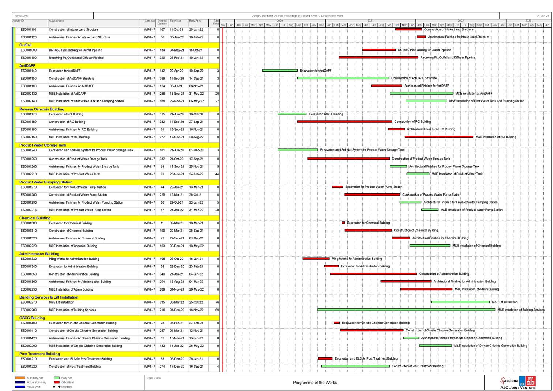The image size is (553, 391).
Task: Click the 2021 year timescale header
Action: point(370,21)
